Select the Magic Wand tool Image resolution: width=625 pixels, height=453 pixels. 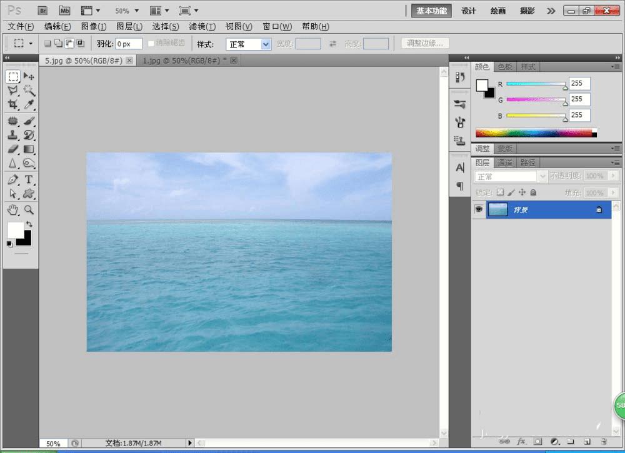29,91
